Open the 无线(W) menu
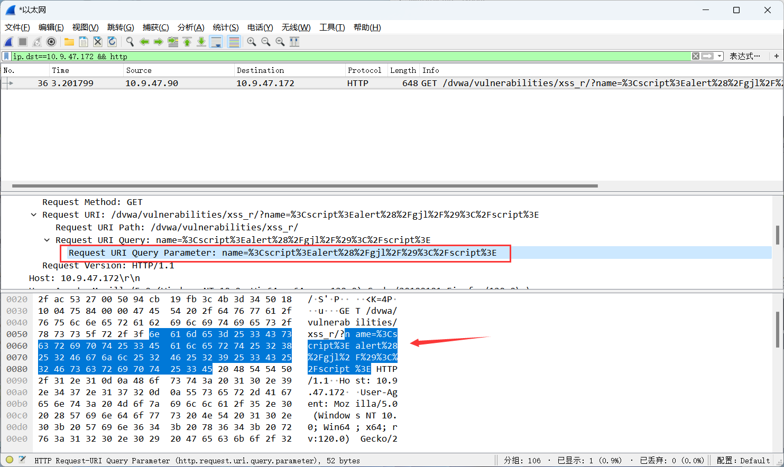Screen dimensions: 784x467 coord(296,27)
